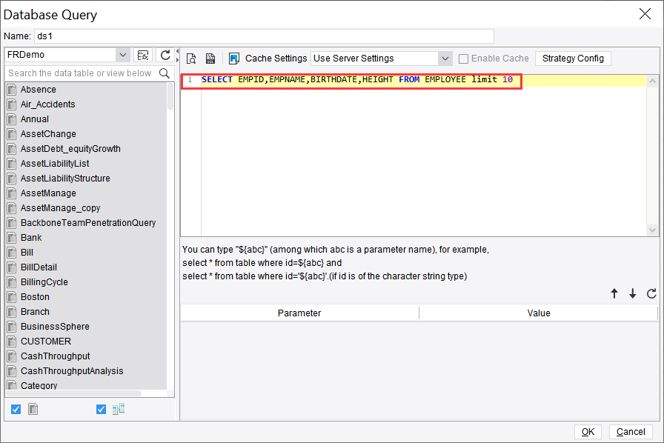Click inside the Name input field
The height and width of the screenshot is (443, 664).
coord(259,36)
